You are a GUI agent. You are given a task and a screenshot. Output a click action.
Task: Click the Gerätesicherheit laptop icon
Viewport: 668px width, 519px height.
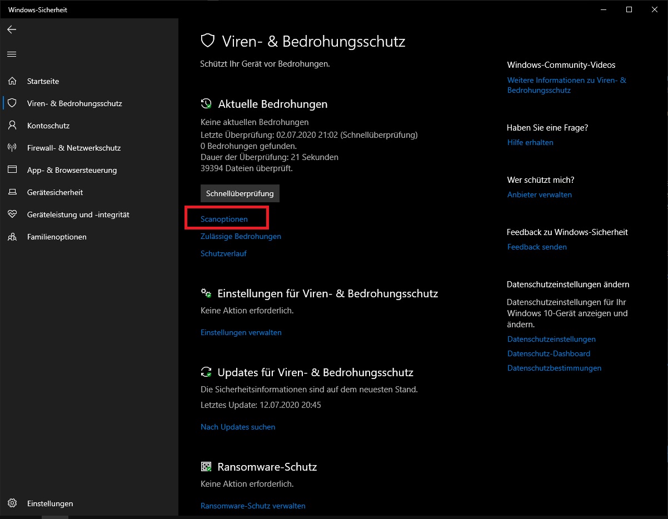[x=12, y=192]
